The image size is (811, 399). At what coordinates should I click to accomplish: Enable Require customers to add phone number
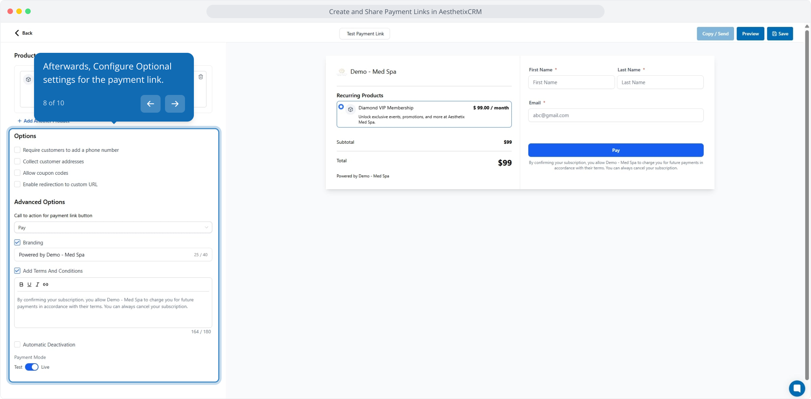click(x=17, y=150)
